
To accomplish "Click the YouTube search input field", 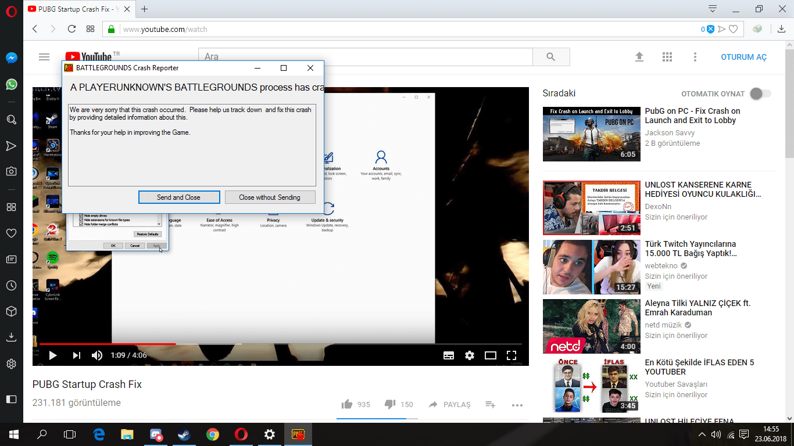I will coord(366,57).
